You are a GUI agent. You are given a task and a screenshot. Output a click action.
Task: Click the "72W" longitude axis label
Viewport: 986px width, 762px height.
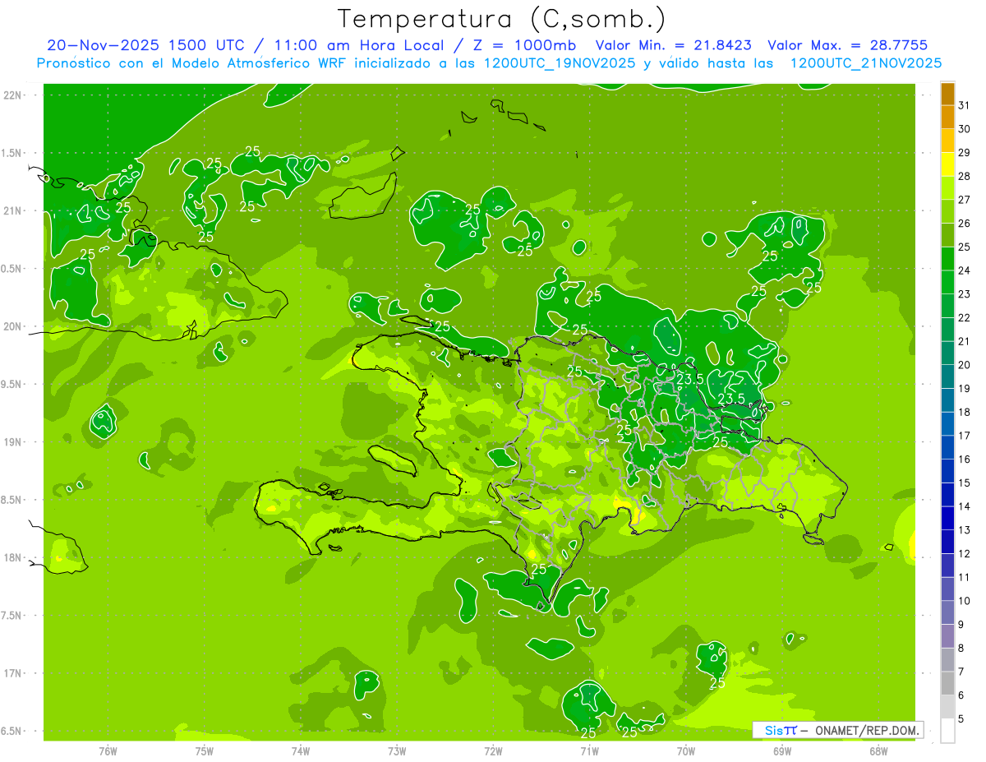point(493,750)
